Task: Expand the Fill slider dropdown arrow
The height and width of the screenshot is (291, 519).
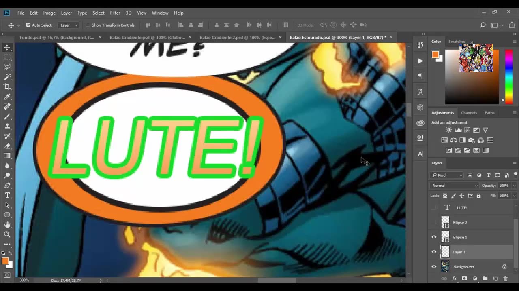Action: coord(514,196)
